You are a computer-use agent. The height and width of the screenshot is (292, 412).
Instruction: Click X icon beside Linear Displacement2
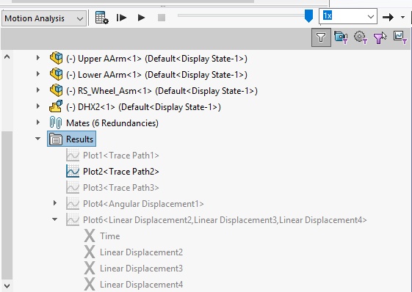pyautogui.click(x=90, y=252)
